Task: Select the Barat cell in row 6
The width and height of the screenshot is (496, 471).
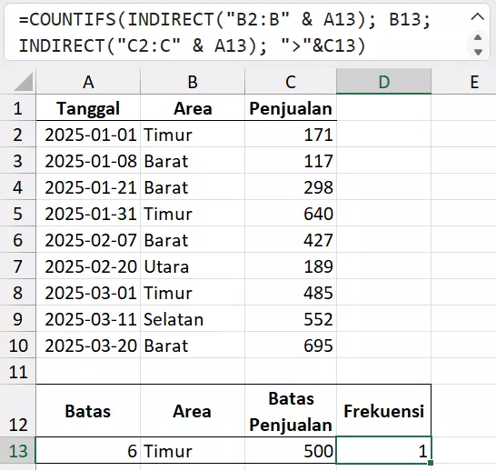Action: [193, 240]
